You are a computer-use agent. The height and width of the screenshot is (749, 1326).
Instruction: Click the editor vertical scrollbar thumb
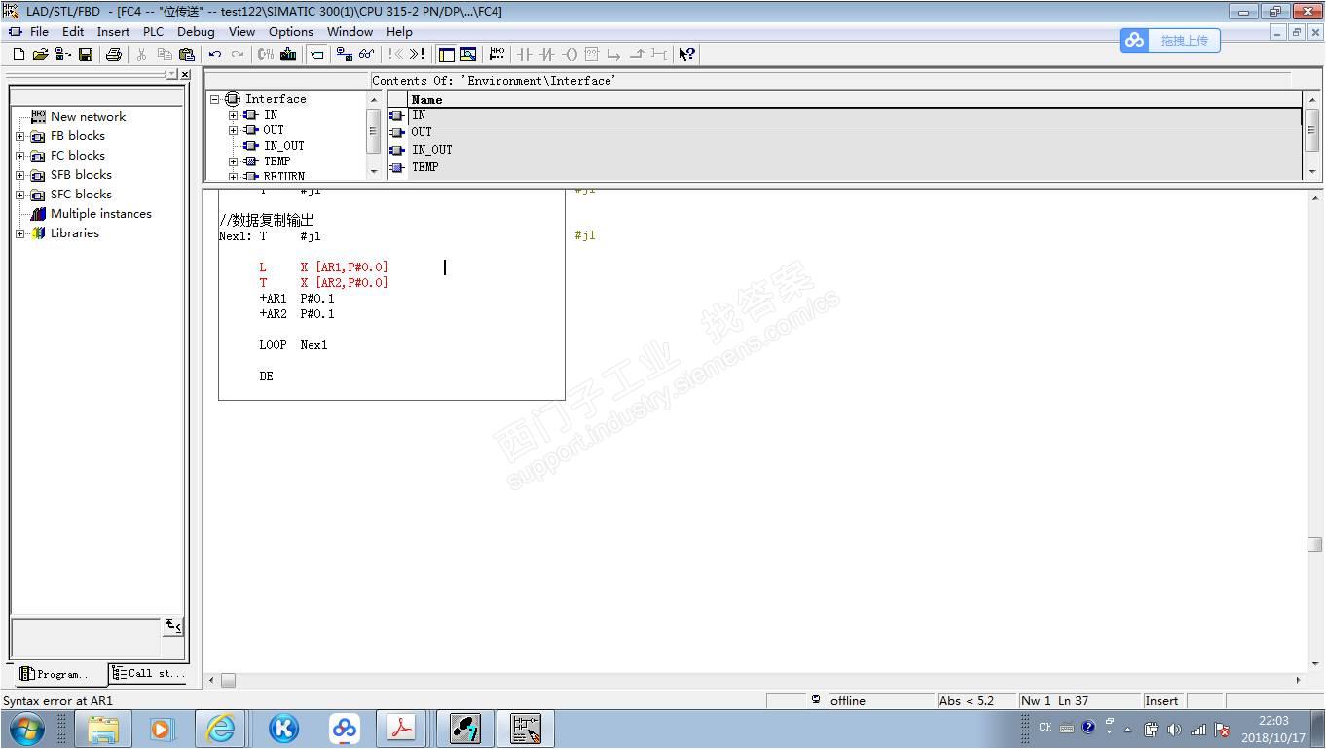[1314, 544]
